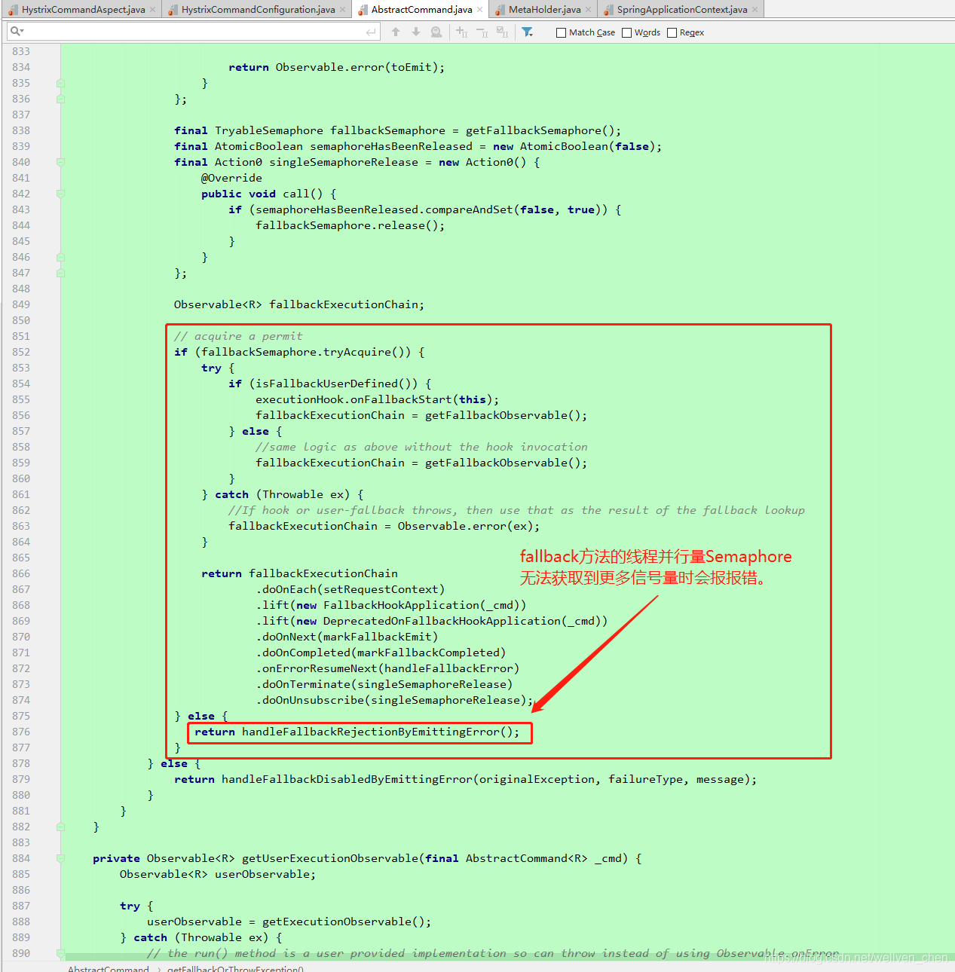
Task: Click Java file icon on AbstractCommand tab
Action: tap(363, 10)
